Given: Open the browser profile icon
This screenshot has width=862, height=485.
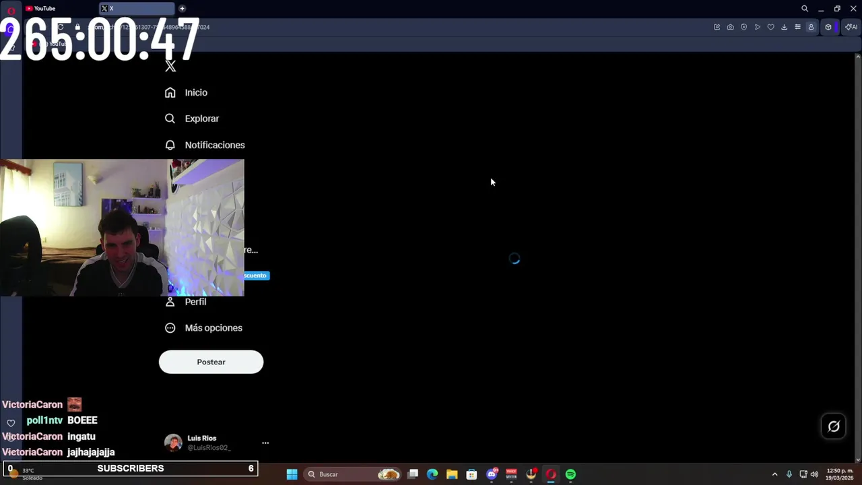Looking at the screenshot, I should [811, 27].
